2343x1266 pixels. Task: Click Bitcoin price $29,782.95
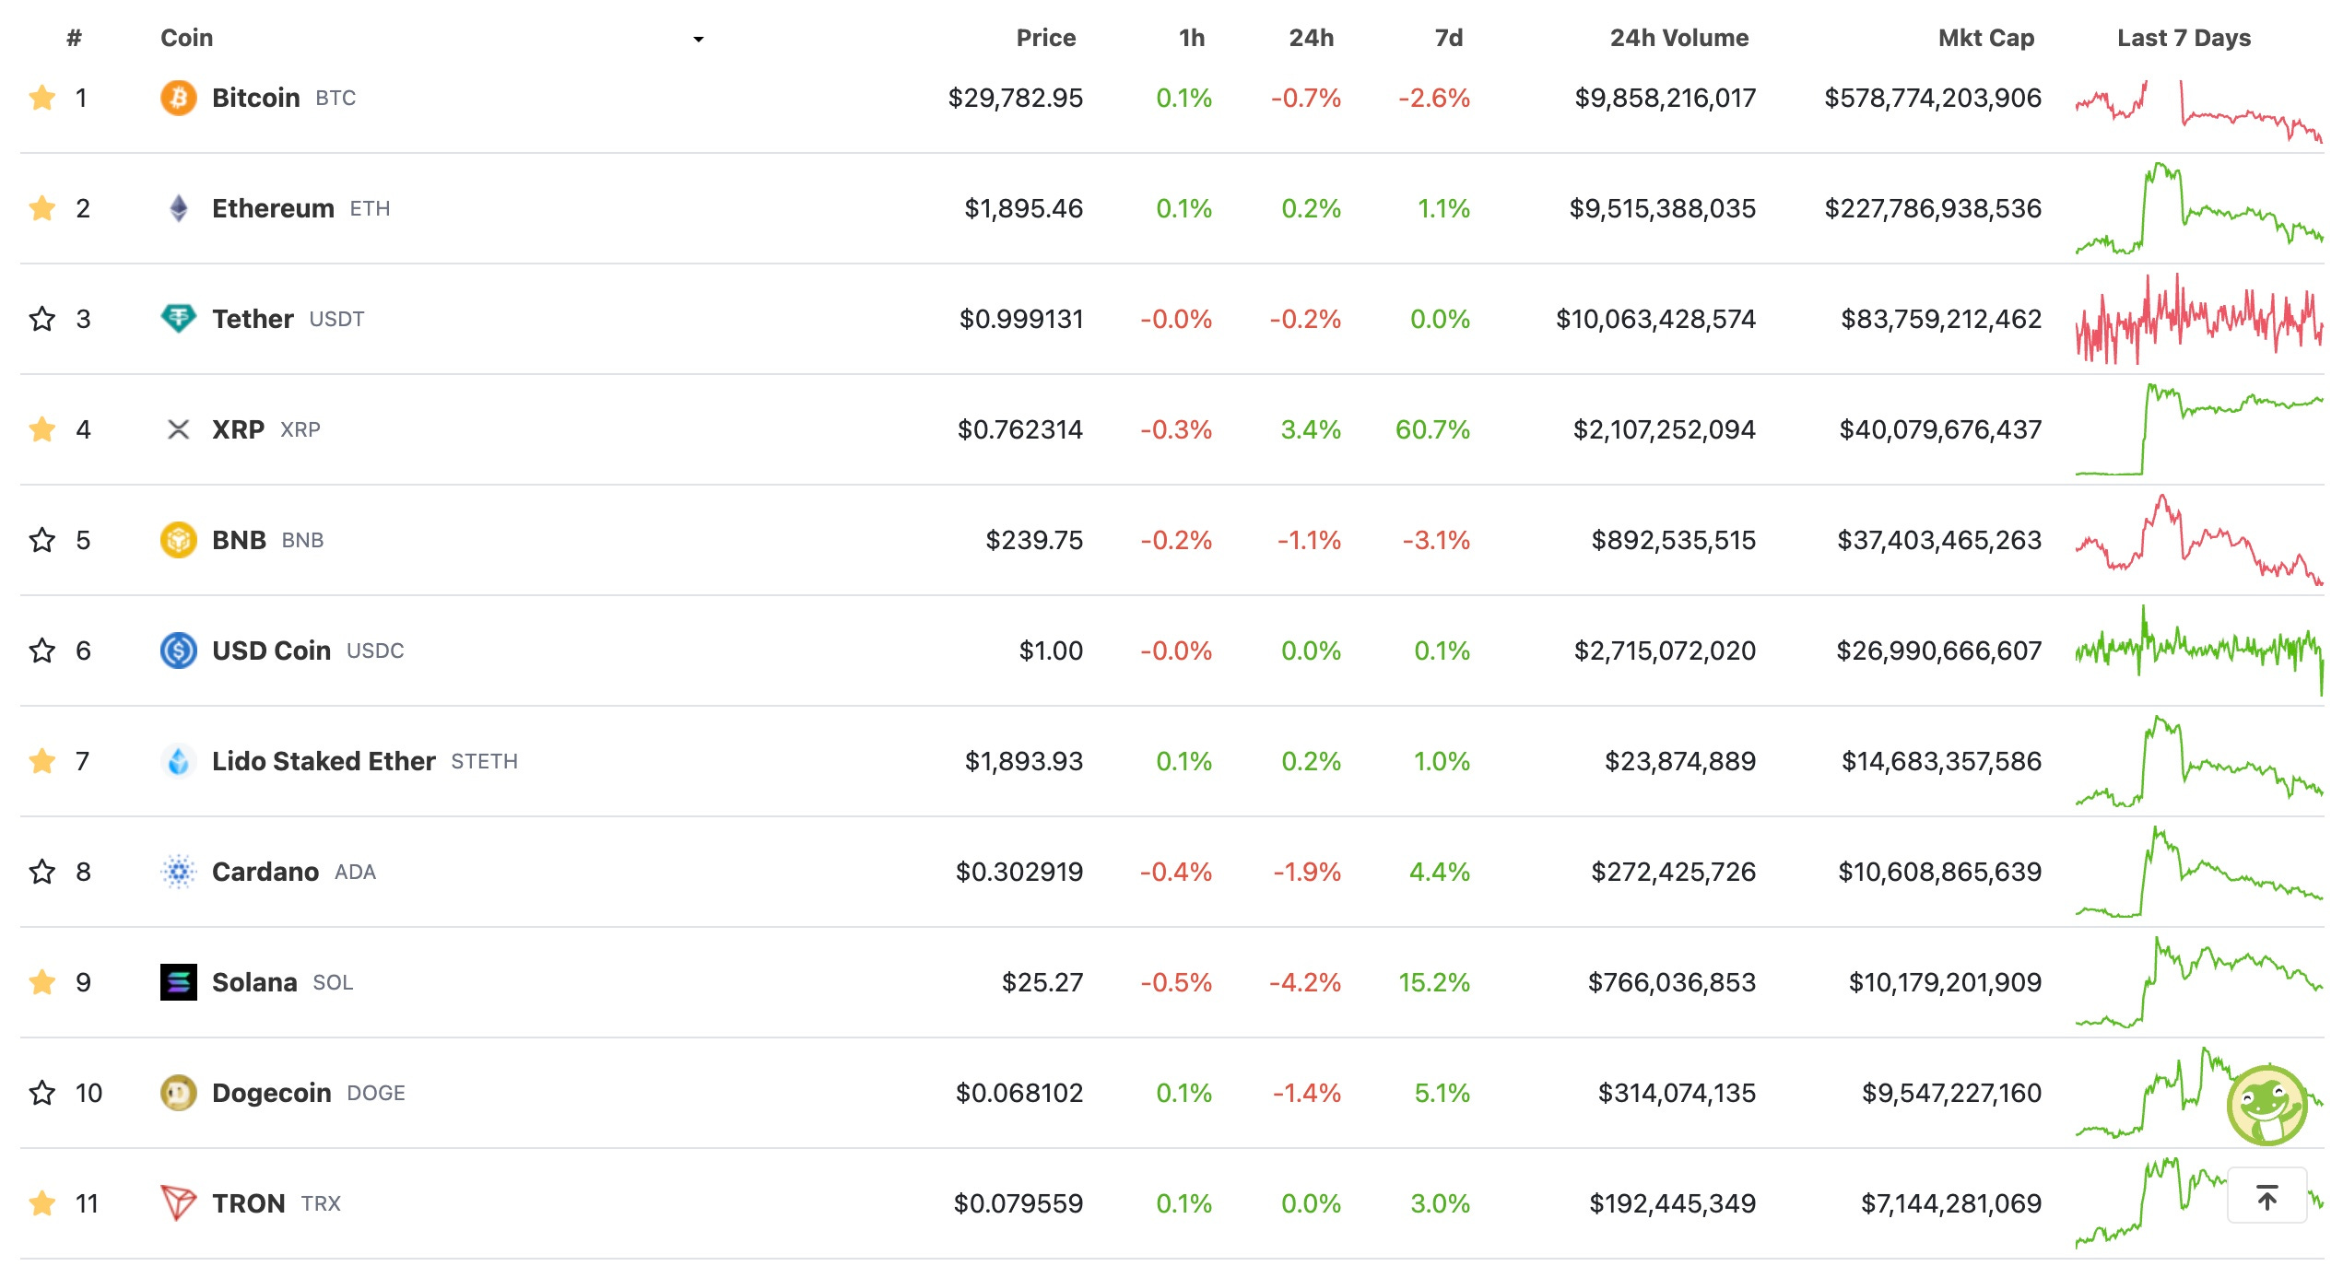1016,98
